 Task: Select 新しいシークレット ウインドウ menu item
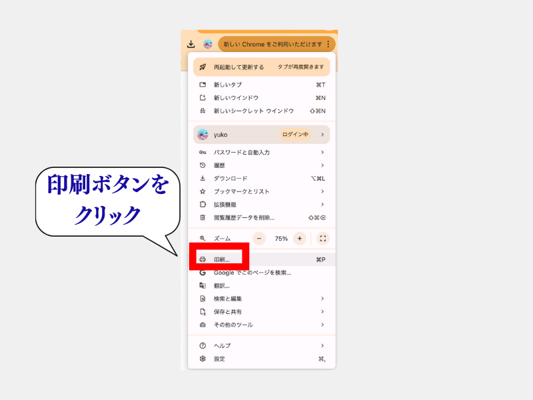coord(253,111)
